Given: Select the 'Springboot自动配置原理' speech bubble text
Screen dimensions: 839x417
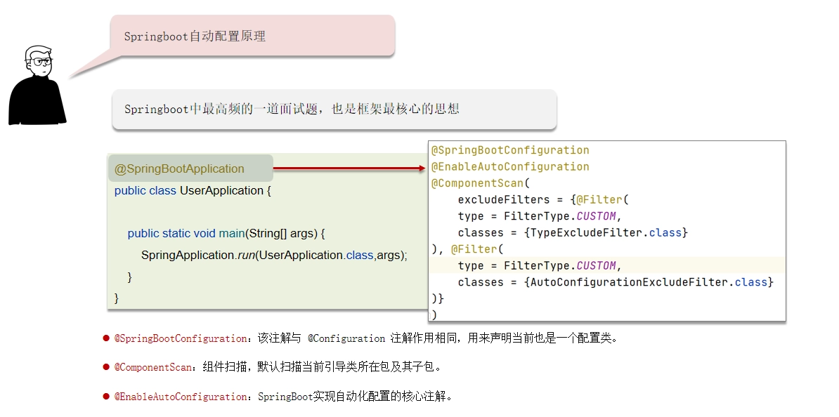Looking at the screenshot, I should pos(195,37).
